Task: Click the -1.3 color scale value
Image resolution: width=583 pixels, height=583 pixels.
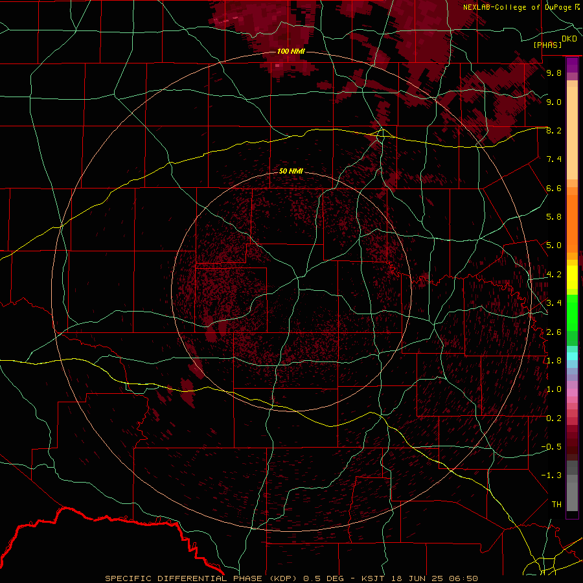Action: pyautogui.click(x=551, y=475)
